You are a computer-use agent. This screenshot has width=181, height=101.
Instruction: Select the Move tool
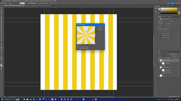tap(1, 7)
